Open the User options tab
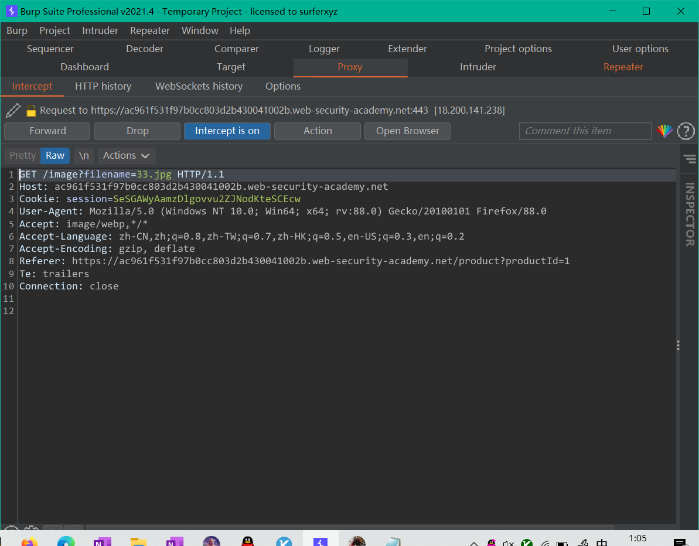The image size is (699, 546). 640,49
